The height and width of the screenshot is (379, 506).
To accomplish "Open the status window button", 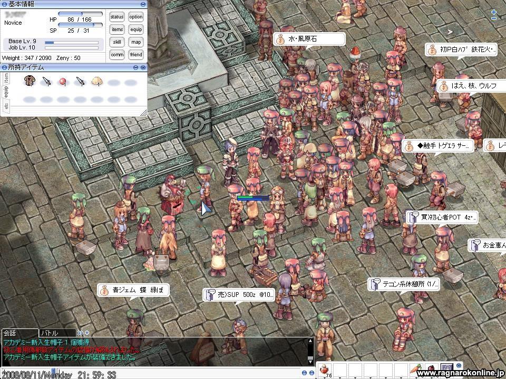I will pos(117,17).
